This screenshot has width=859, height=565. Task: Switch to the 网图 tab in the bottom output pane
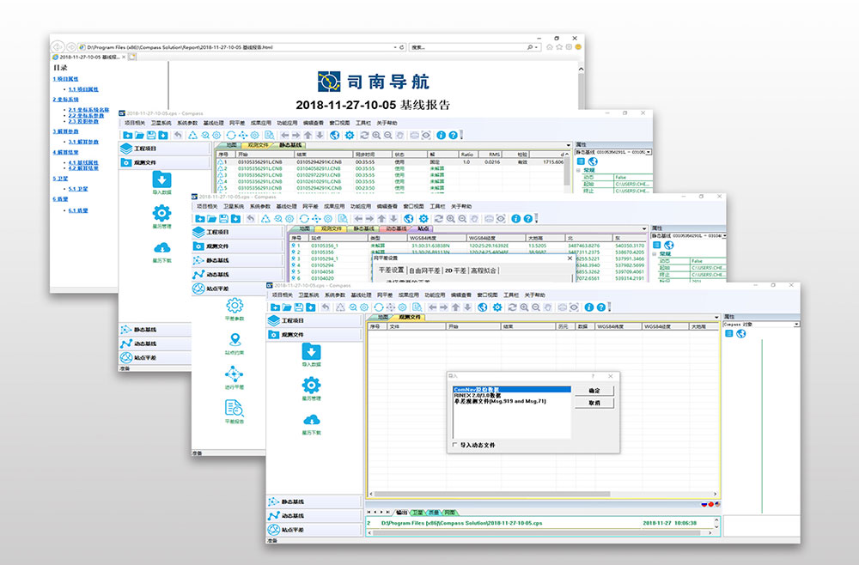pos(449,513)
